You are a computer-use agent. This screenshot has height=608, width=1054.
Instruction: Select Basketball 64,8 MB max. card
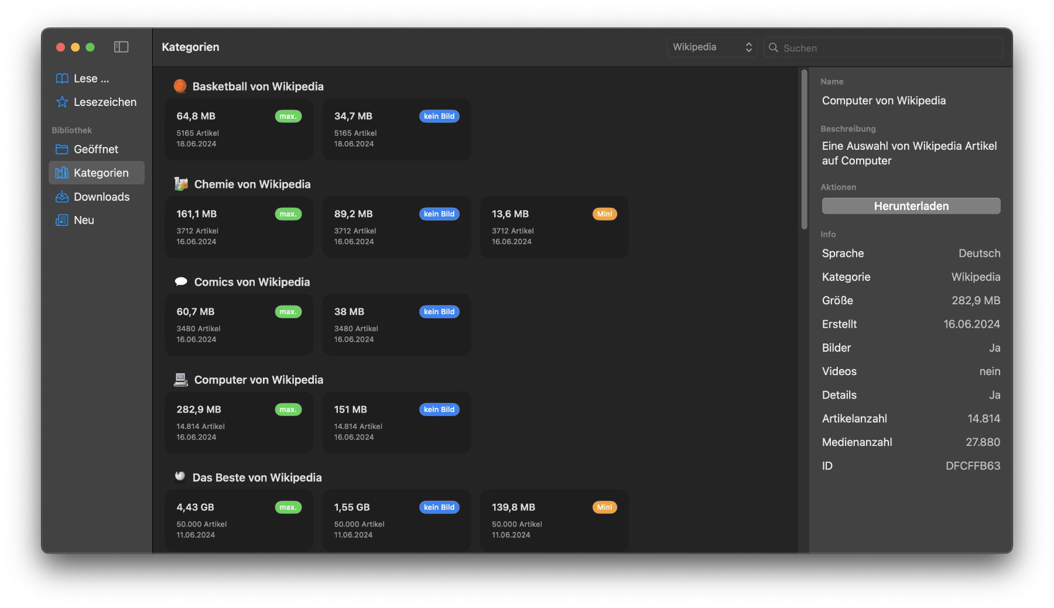[x=239, y=129]
